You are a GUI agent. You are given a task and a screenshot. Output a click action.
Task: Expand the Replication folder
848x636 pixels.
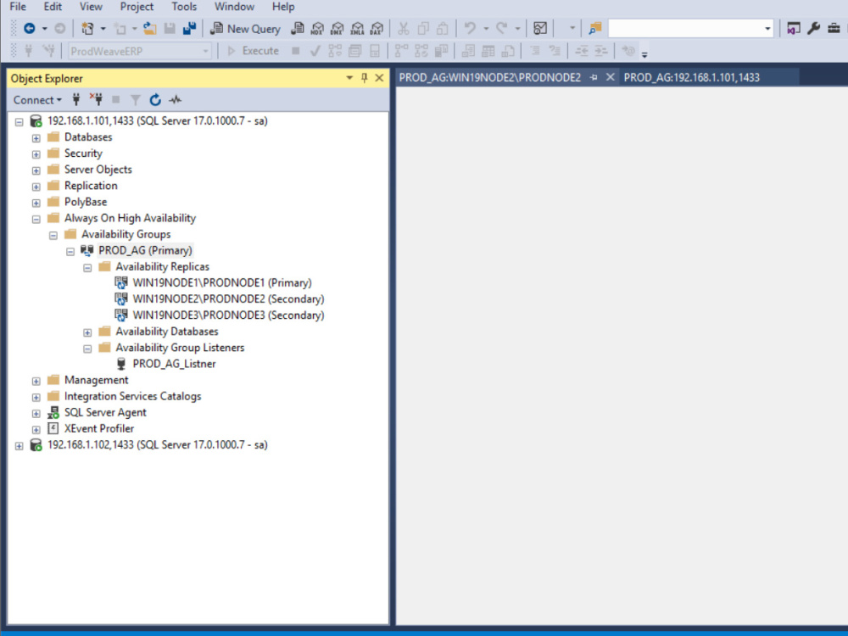click(36, 187)
